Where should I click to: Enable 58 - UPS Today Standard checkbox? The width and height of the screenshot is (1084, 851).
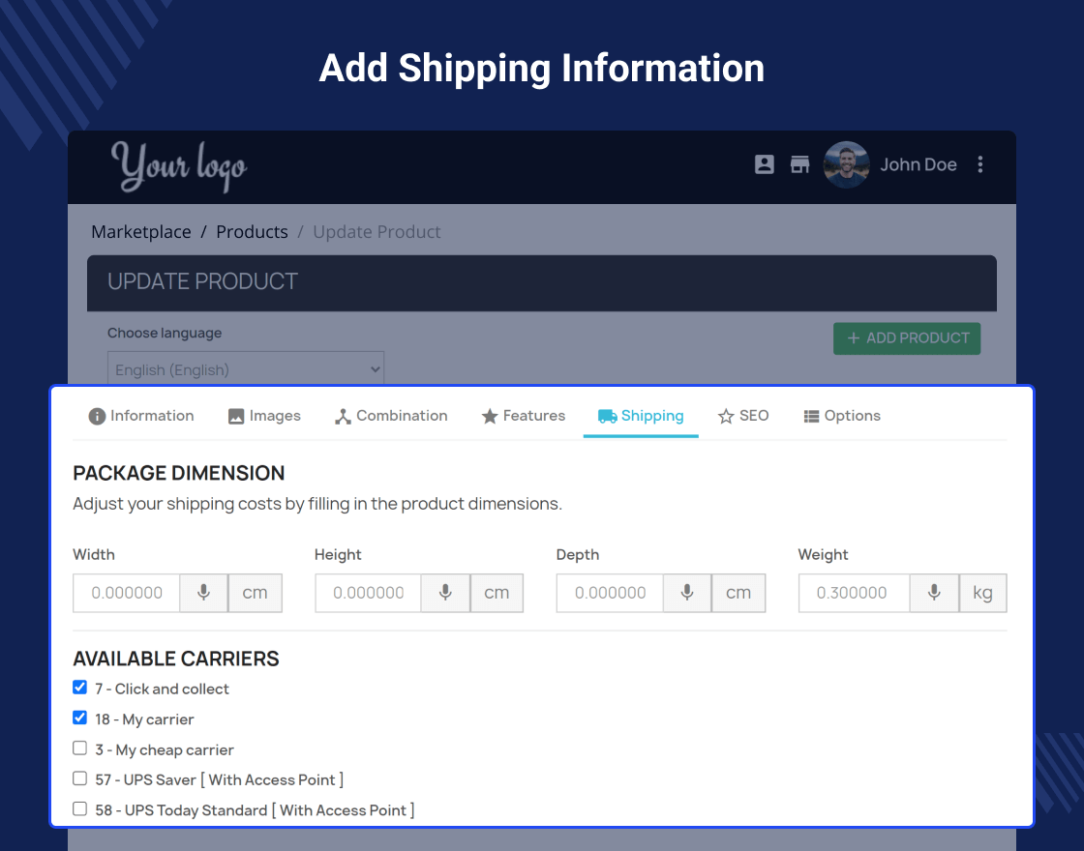(x=79, y=808)
